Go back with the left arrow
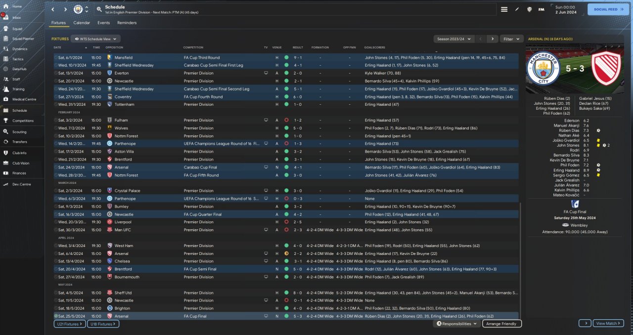This screenshot has height=335, width=633. [x=53, y=9]
